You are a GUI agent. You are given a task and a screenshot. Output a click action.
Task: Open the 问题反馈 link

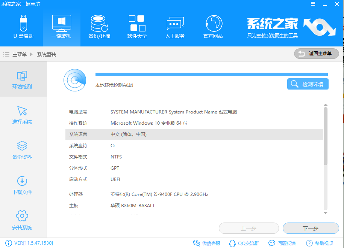click(282, 243)
